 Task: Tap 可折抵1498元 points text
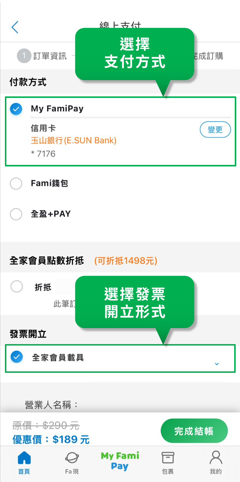pos(126,261)
